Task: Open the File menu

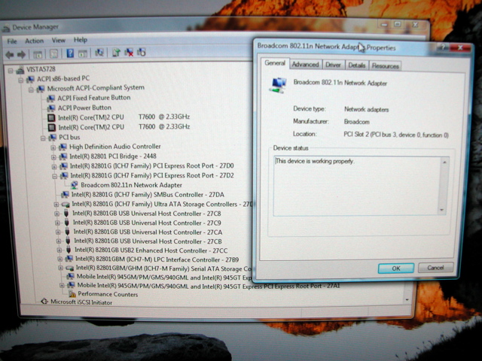Action: point(12,41)
